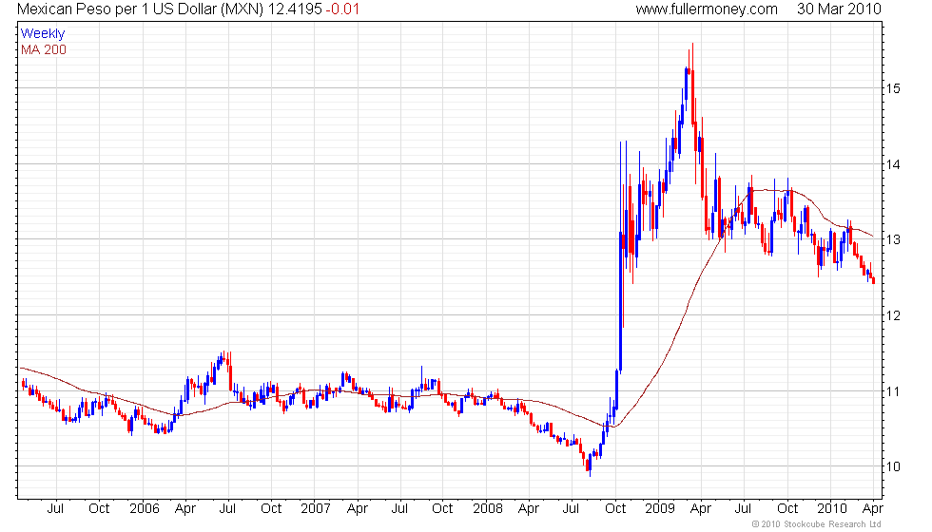Click the blue 'Weekly' legend label
The image size is (932, 532).
[42, 34]
